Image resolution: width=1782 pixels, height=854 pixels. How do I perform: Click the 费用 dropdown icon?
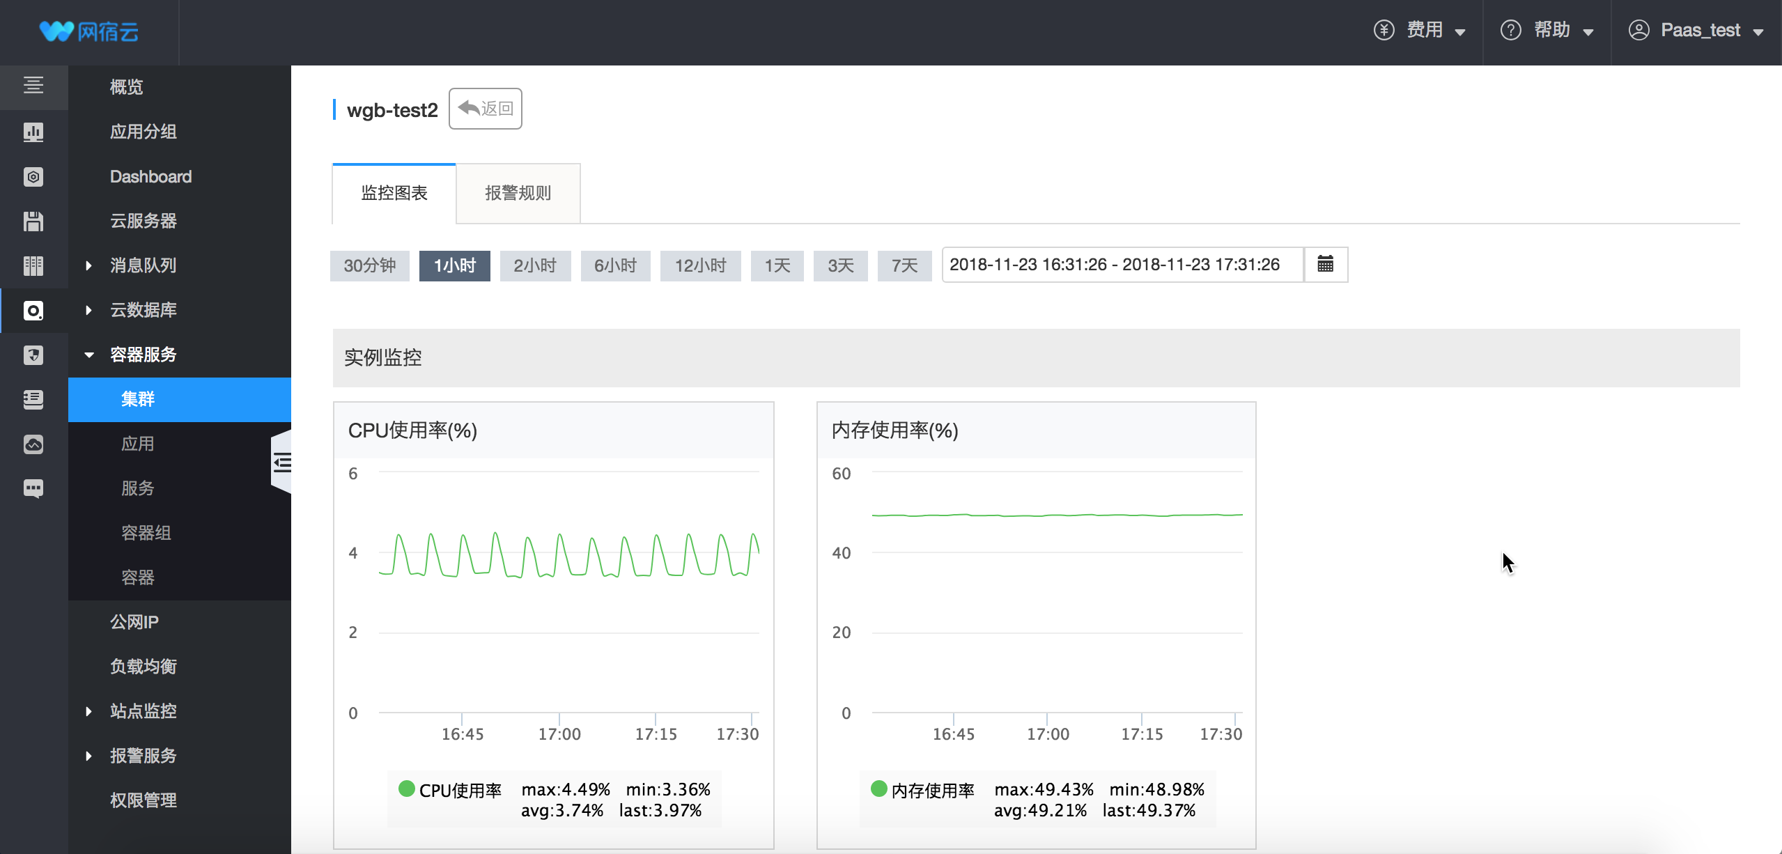tap(1465, 29)
